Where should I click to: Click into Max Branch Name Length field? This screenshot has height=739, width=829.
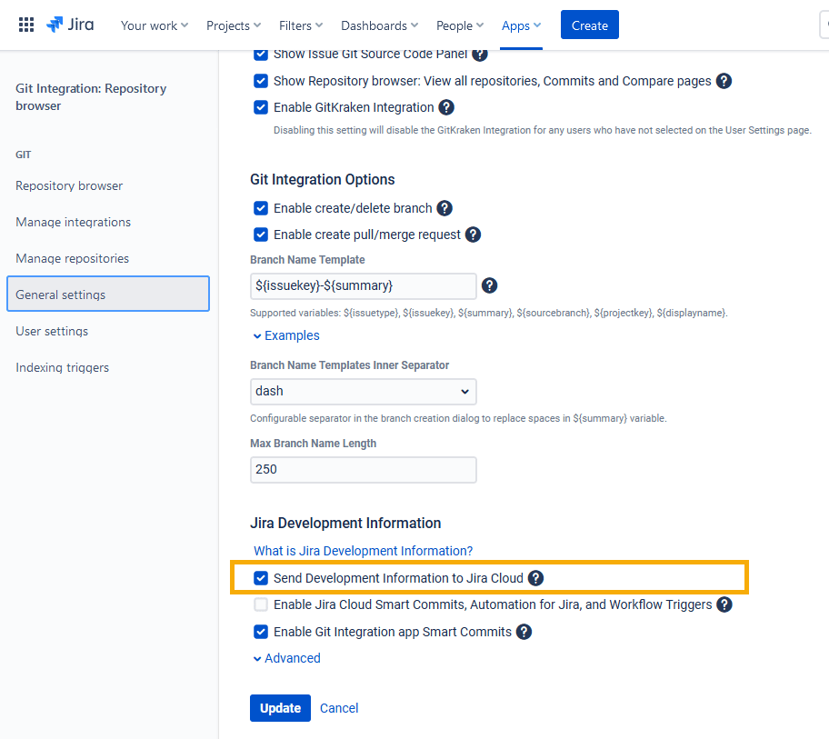364,470
